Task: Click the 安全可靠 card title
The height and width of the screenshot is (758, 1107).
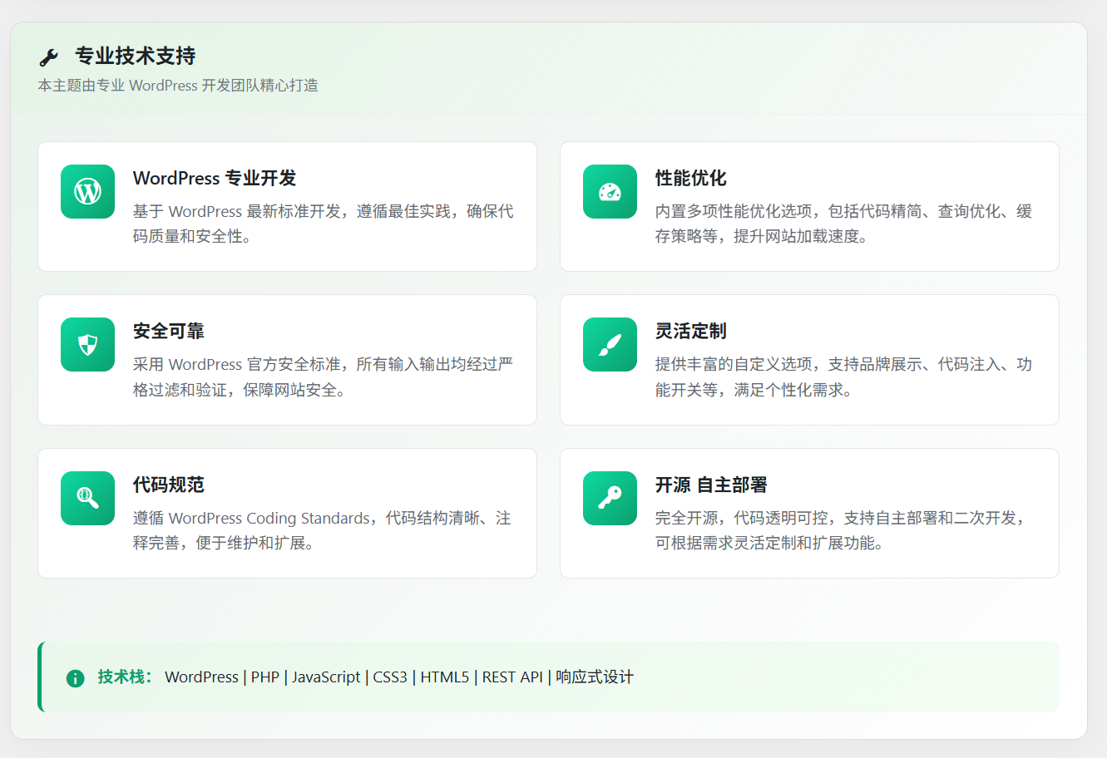Action: [x=169, y=331]
